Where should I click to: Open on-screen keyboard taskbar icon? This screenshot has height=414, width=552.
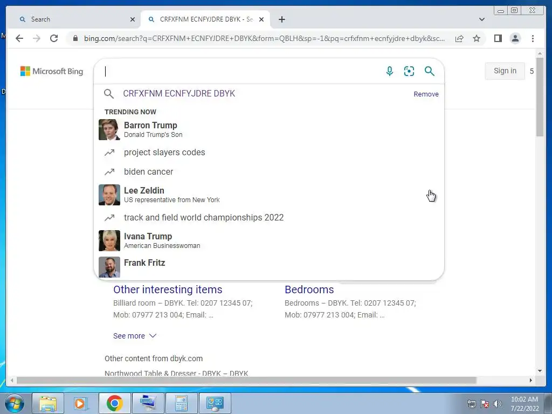[x=148, y=403]
